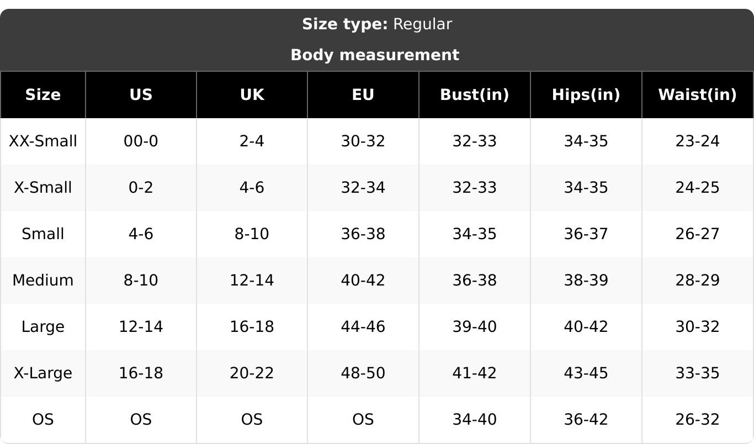Click the US 00-0 cell
The width and height of the screenshot is (754, 444).
[141, 141]
